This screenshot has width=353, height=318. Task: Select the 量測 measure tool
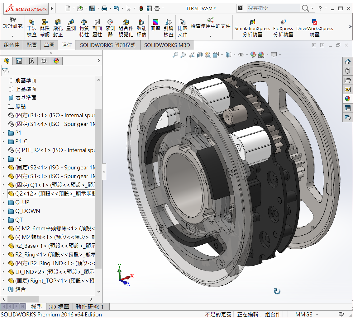click(x=71, y=25)
